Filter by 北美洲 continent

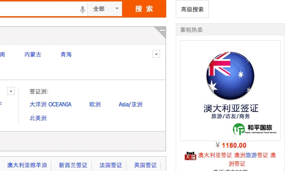point(38,118)
